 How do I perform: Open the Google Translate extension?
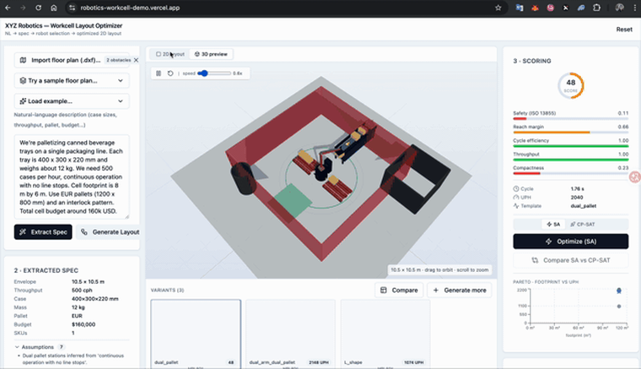click(520, 8)
